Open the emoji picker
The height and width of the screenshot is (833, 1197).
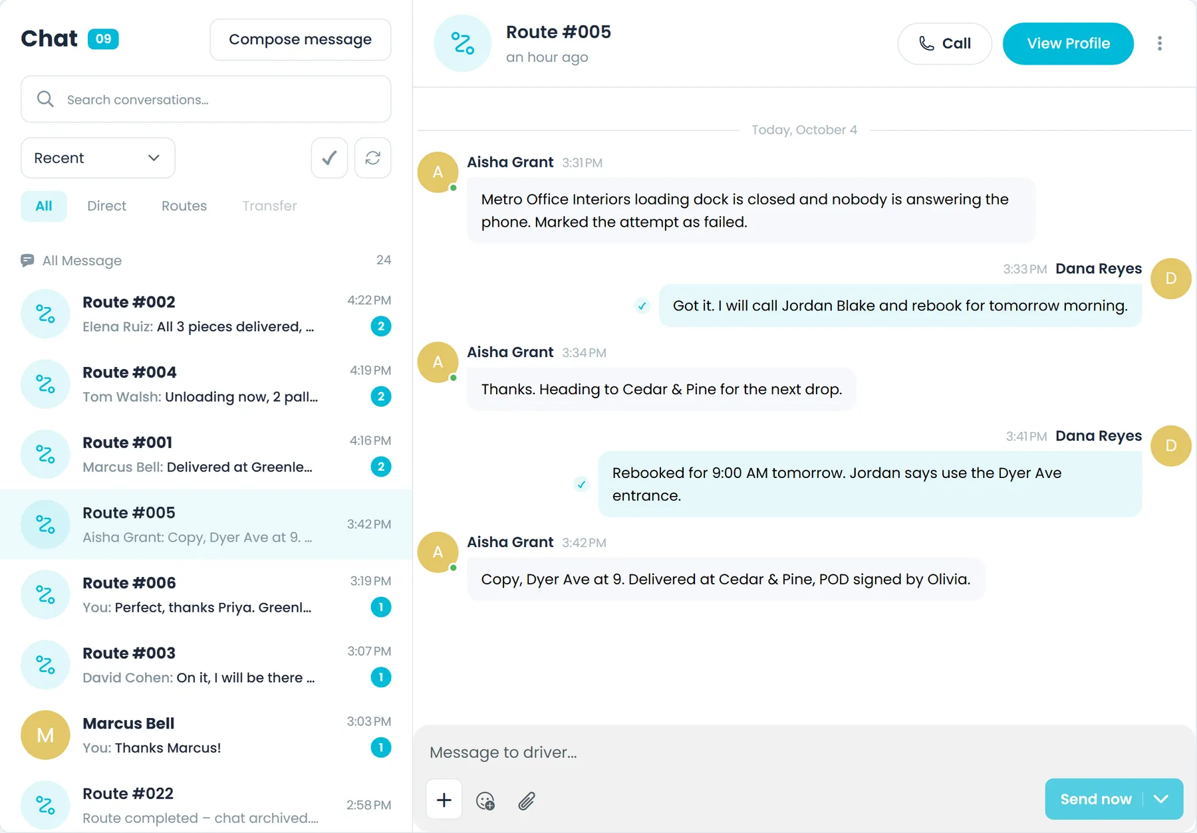pyautogui.click(x=485, y=800)
